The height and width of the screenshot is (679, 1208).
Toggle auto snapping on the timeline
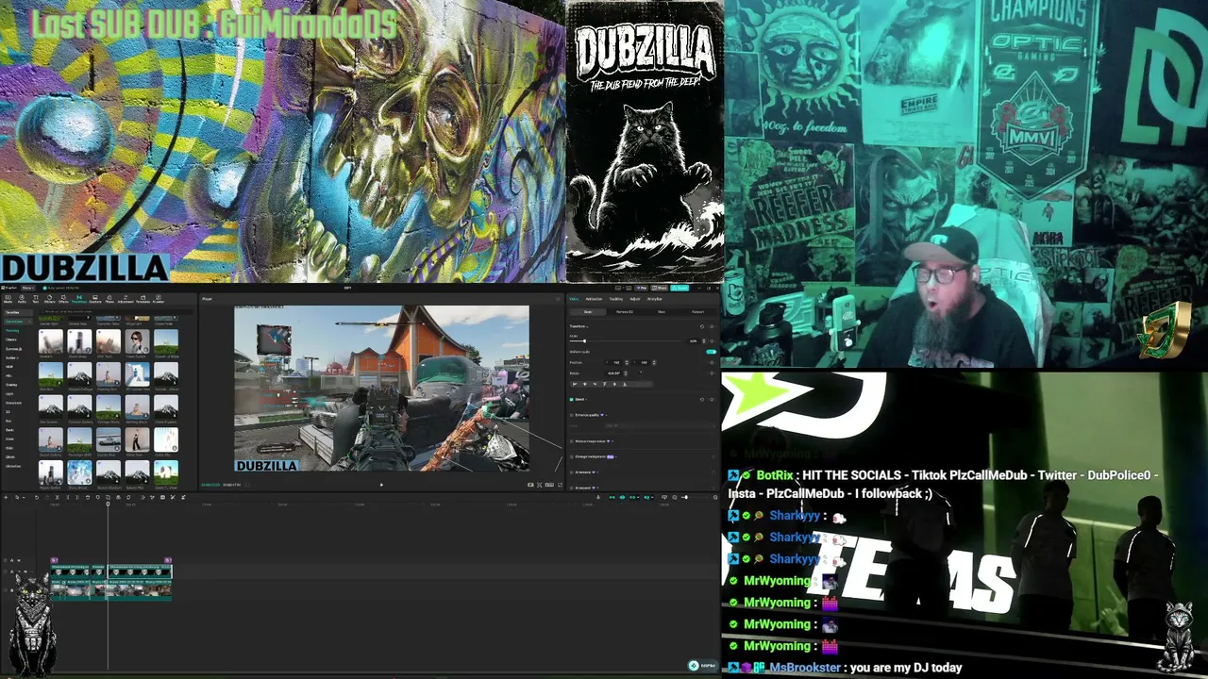[622, 497]
